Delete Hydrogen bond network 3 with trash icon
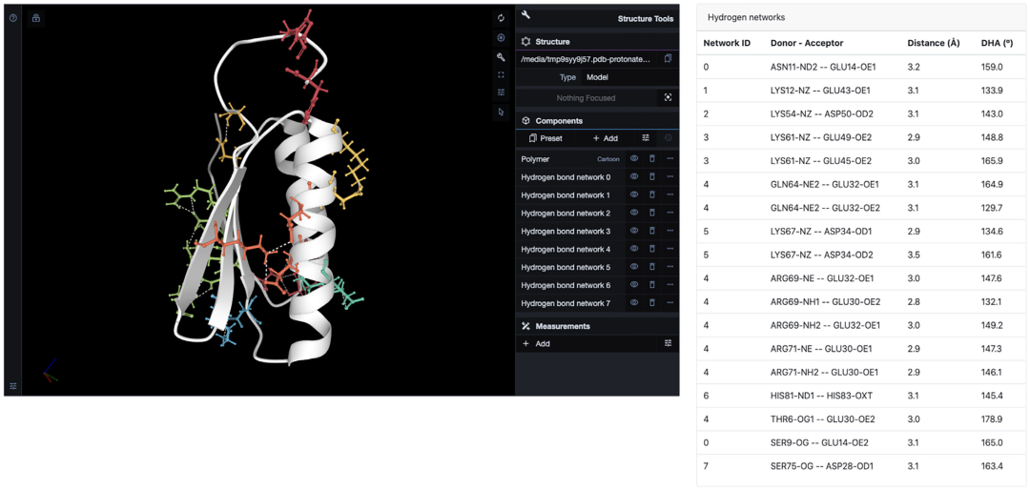 coord(652,232)
